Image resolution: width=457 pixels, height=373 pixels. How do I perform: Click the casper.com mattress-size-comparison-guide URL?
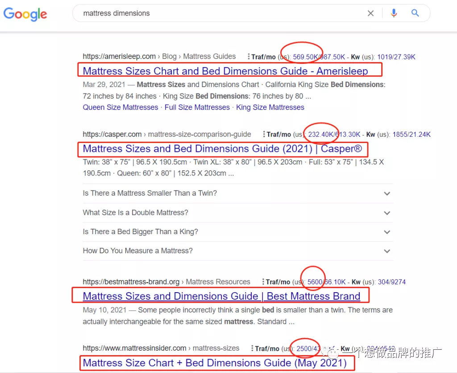coord(167,134)
